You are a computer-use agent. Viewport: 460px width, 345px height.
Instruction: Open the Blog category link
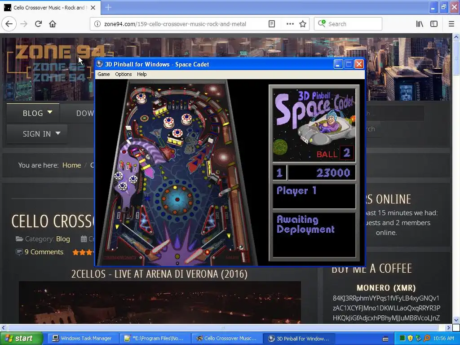point(63,239)
